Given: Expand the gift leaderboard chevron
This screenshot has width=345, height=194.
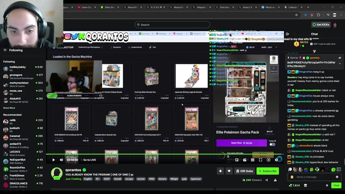Looking at the screenshot, I should [x=314, y=51].
